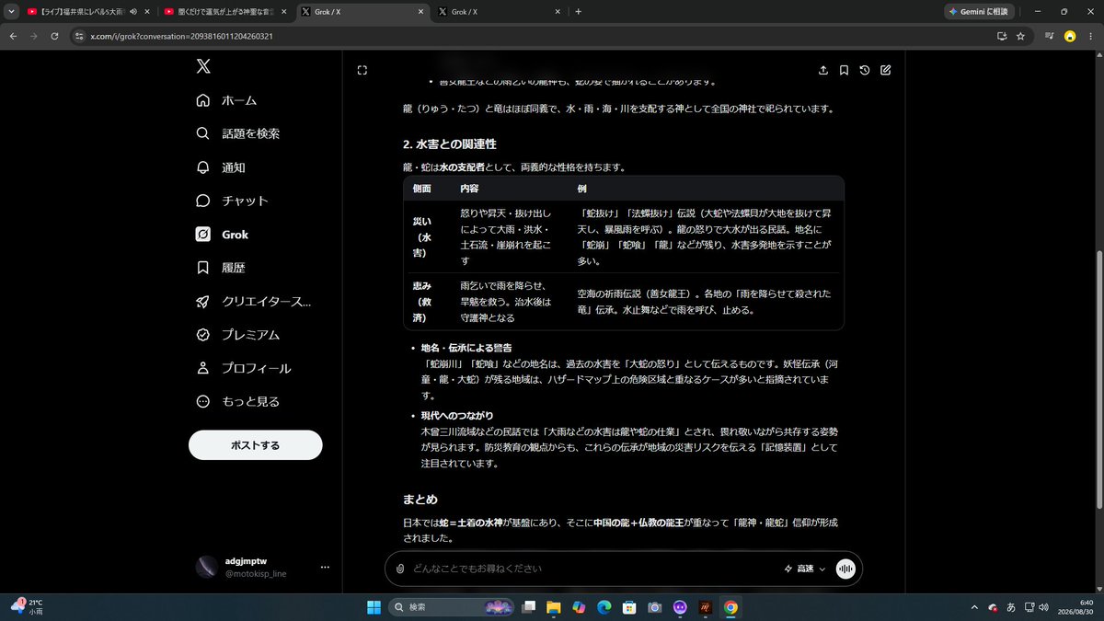Open the 通知 notifications page

pos(221,167)
